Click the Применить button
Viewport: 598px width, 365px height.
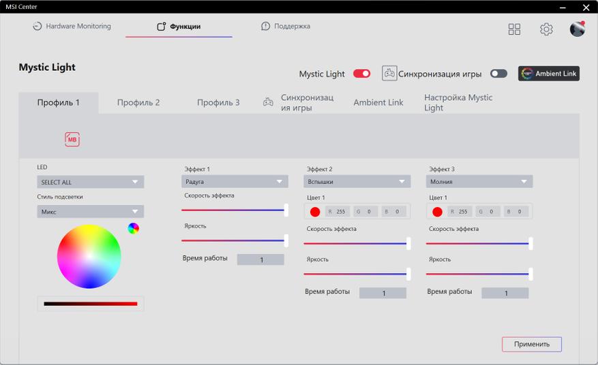coord(532,344)
